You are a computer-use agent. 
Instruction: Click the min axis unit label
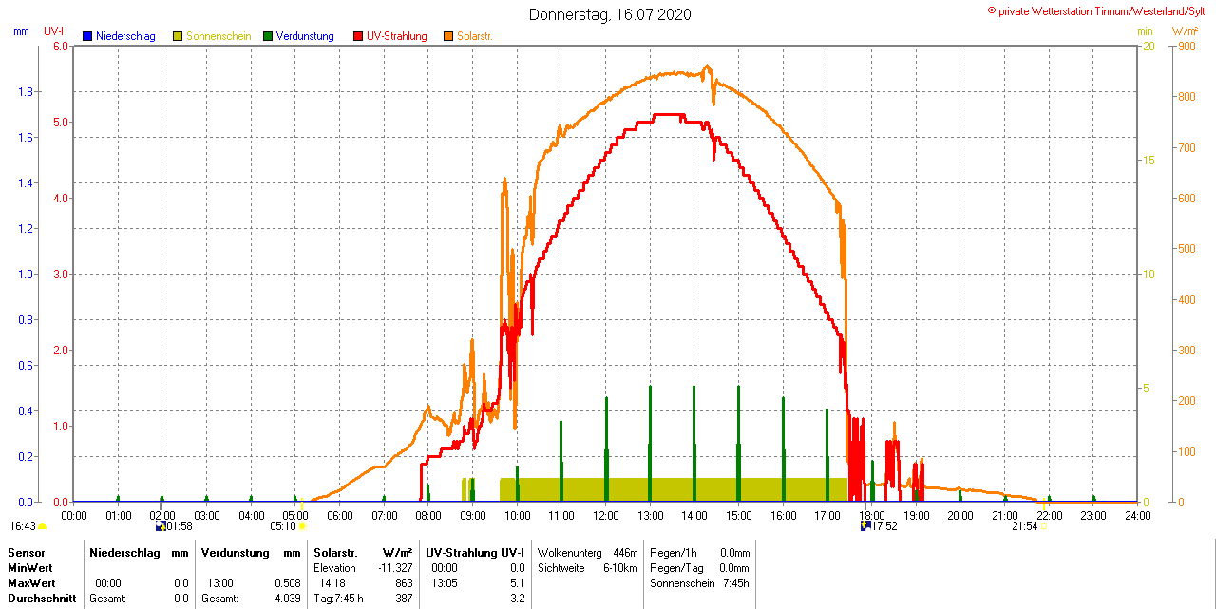pyautogui.click(x=1146, y=31)
